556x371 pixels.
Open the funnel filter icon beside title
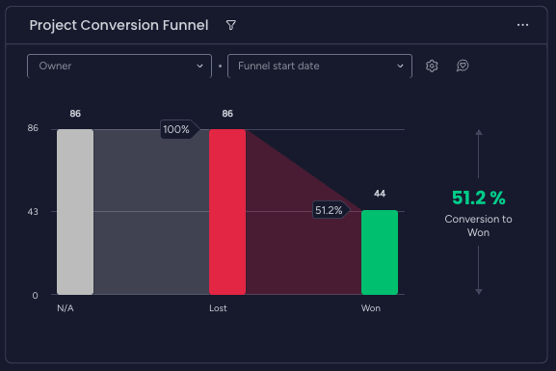click(231, 25)
